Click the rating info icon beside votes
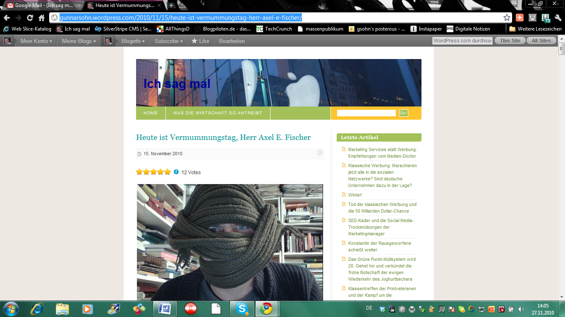The height and width of the screenshot is (317, 565). pos(176,172)
